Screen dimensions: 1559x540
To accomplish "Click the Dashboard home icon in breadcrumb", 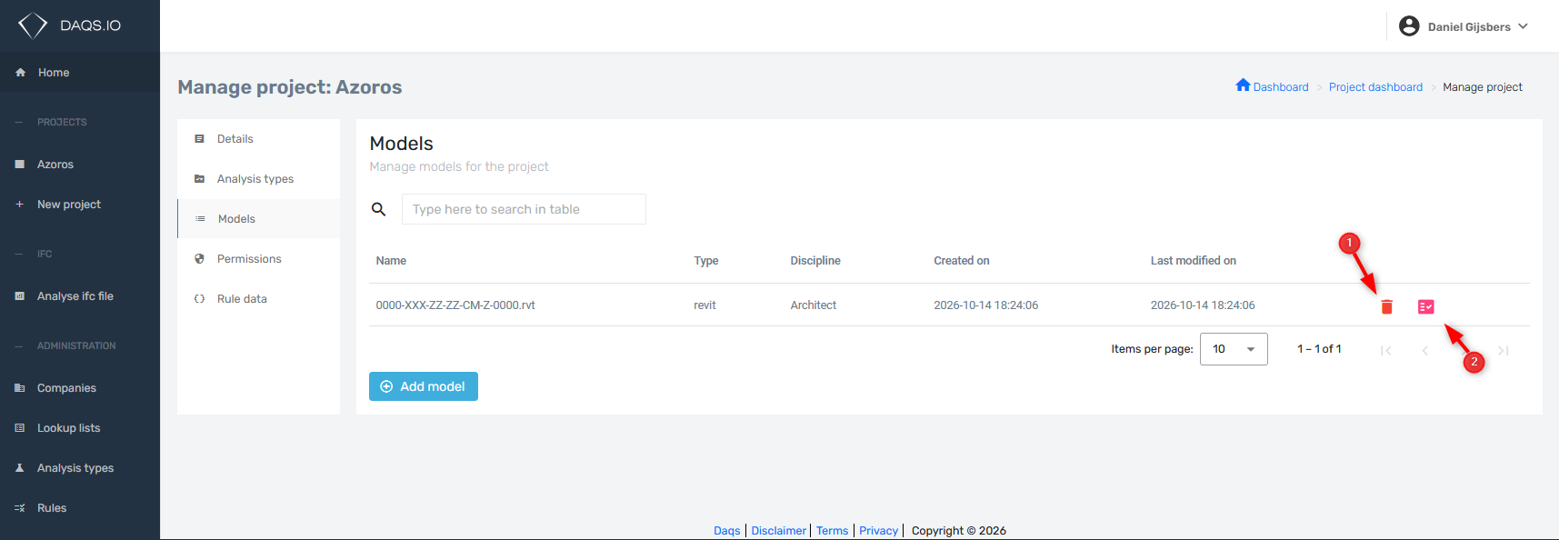I will tap(1243, 85).
